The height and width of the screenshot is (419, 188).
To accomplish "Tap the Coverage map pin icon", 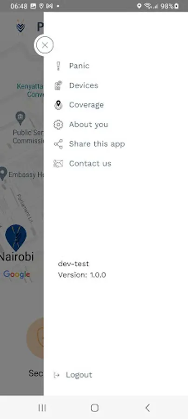I will (x=58, y=105).
